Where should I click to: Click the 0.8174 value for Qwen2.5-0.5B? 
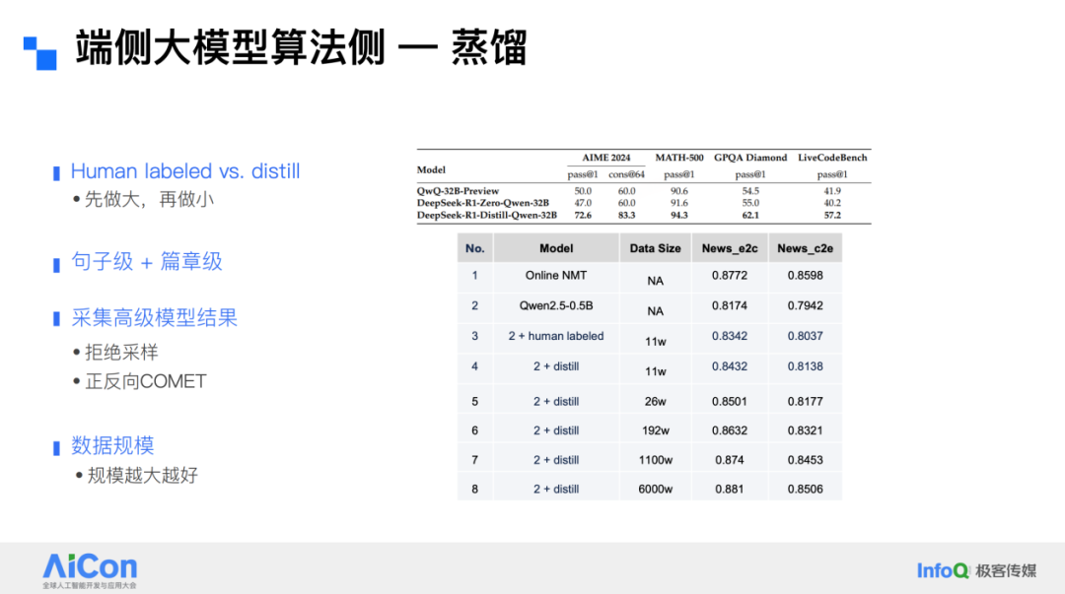[730, 305]
